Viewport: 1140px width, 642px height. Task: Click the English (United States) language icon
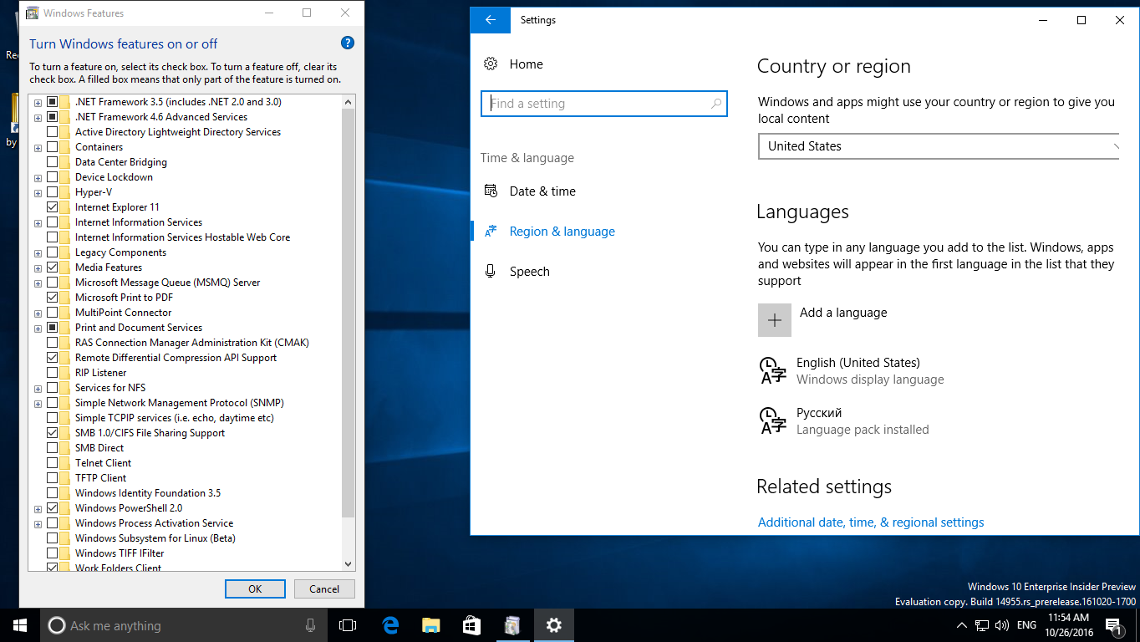click(x=772, y=370)
